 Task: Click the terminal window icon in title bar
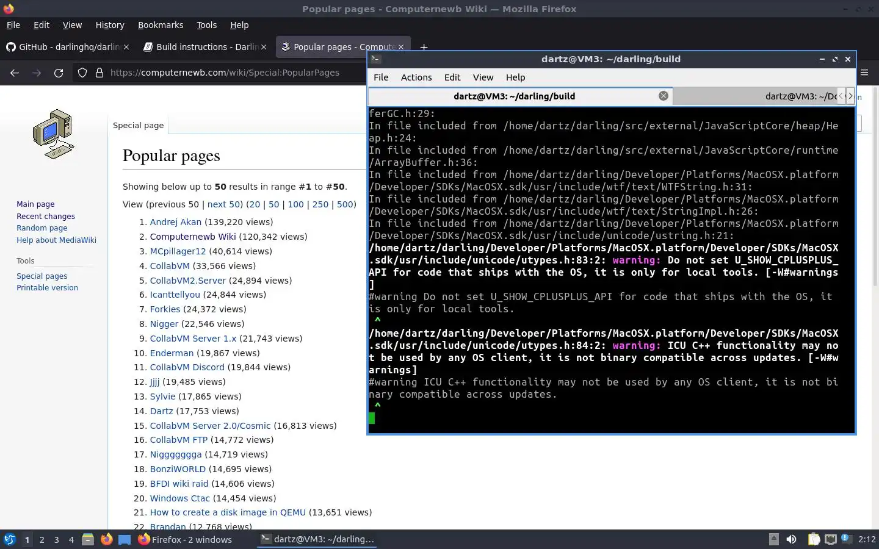click(376, 59)
